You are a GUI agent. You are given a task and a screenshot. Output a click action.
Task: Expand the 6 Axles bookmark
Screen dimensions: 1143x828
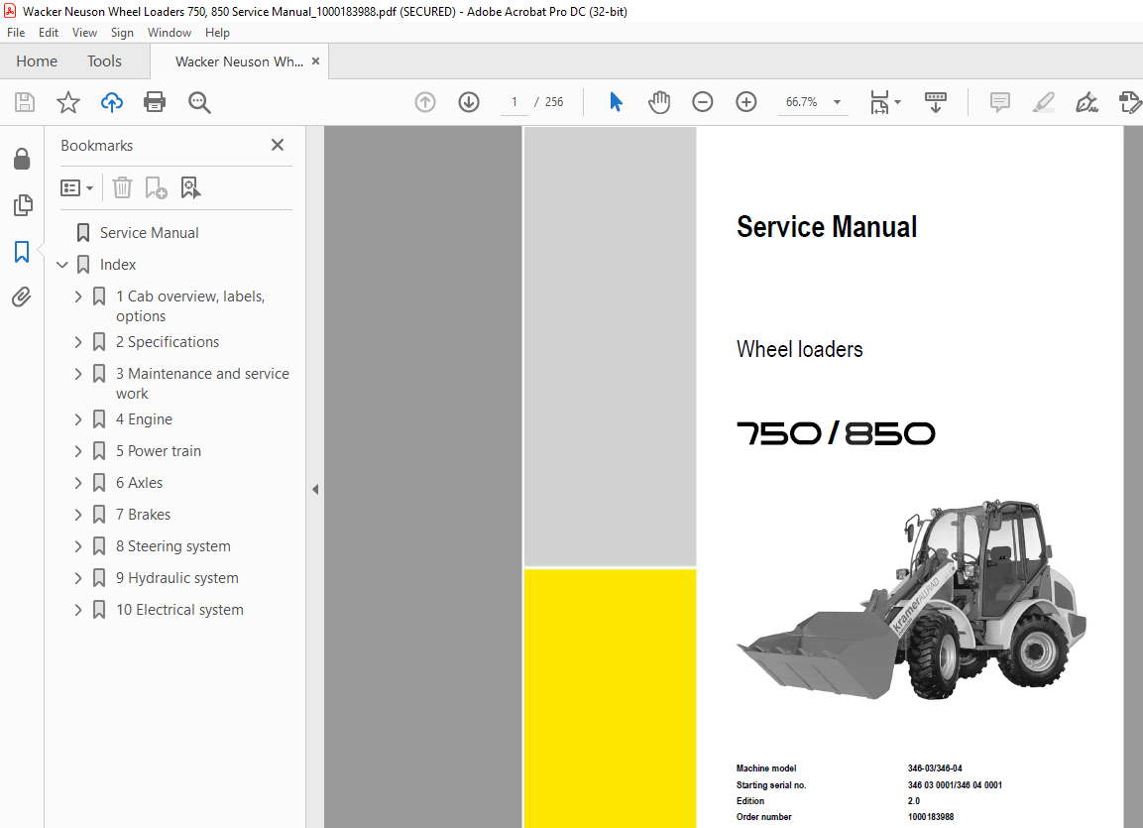(78, 483)
